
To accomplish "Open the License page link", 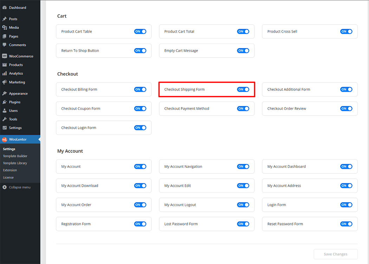I will point(8,178).
